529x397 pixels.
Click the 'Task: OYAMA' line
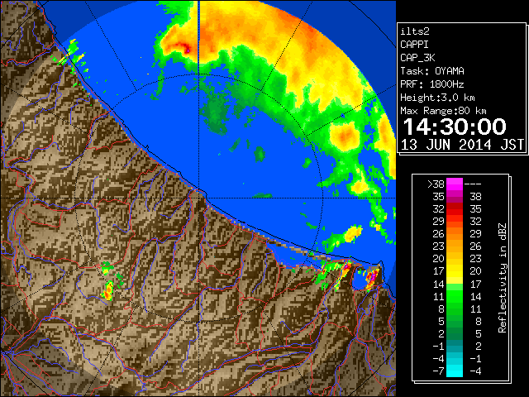pos(432,71)
